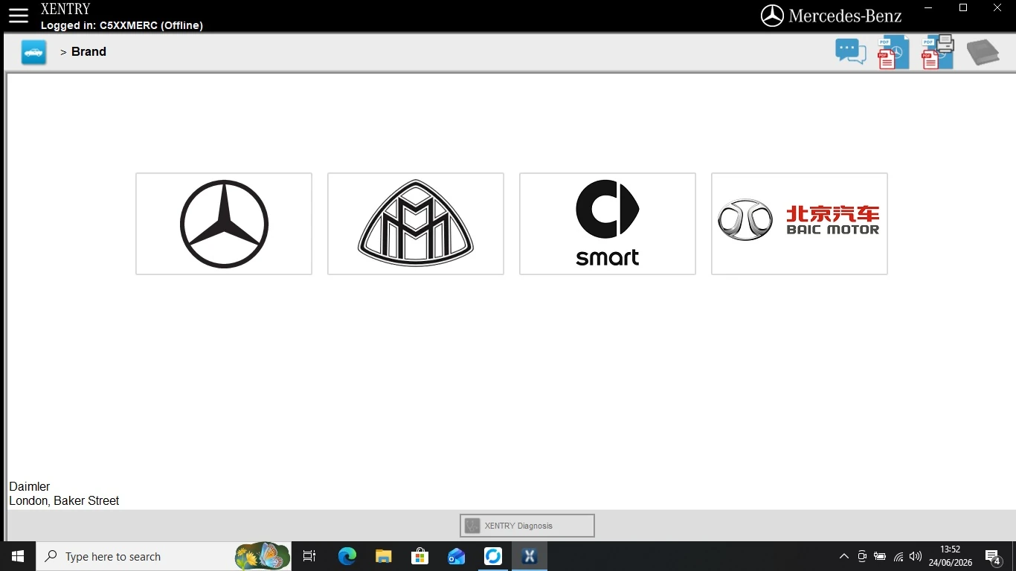The image size is (1016, 571).
Task: Select the Mercedes-Benz star brand tile
Action: [224, 224]
